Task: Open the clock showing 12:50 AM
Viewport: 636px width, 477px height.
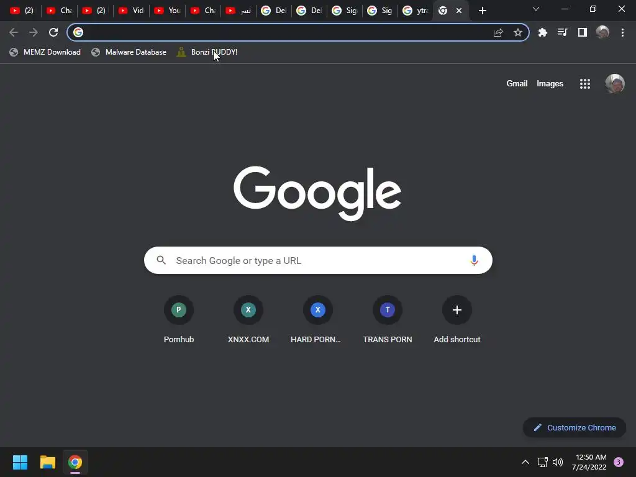Action: tap(589, 462)
